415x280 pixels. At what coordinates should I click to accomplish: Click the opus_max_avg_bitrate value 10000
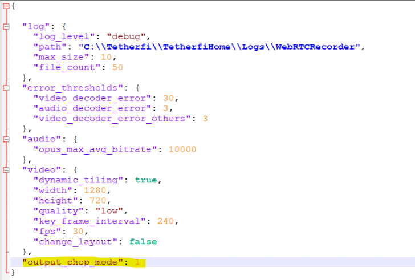pos(182,149)
